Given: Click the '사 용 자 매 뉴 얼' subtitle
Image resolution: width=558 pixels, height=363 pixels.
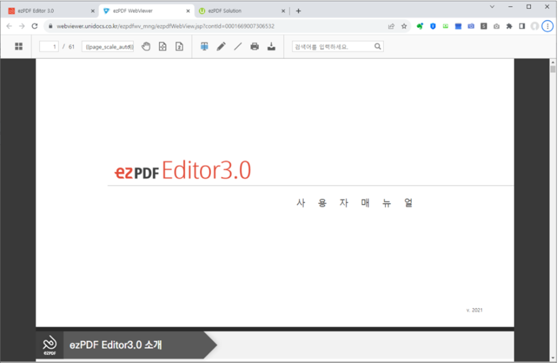Looking at the screenshot, I should click(354, 202).
